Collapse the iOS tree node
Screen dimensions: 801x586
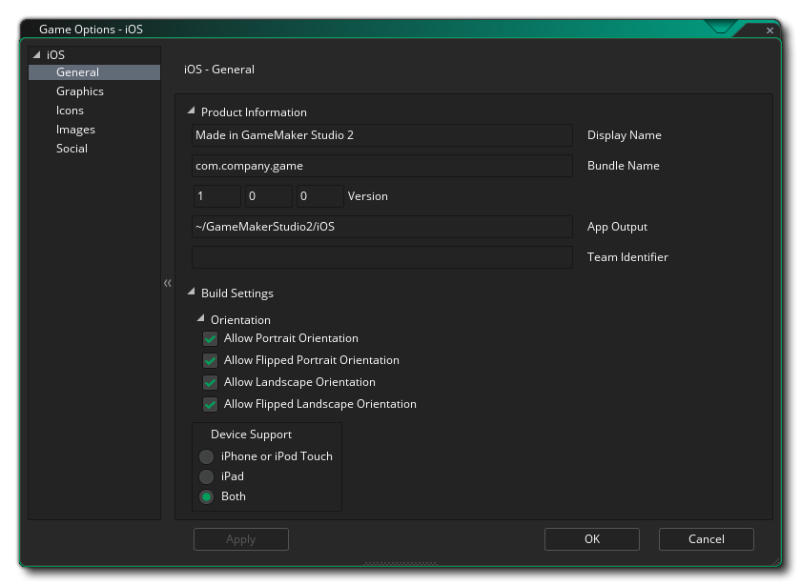tap(37, 55)
